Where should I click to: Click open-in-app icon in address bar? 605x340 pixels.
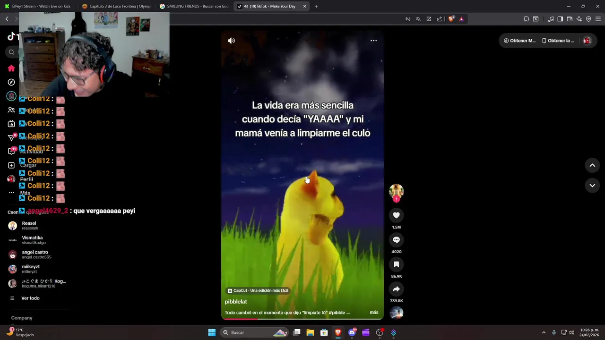click(x=429, y=19)
